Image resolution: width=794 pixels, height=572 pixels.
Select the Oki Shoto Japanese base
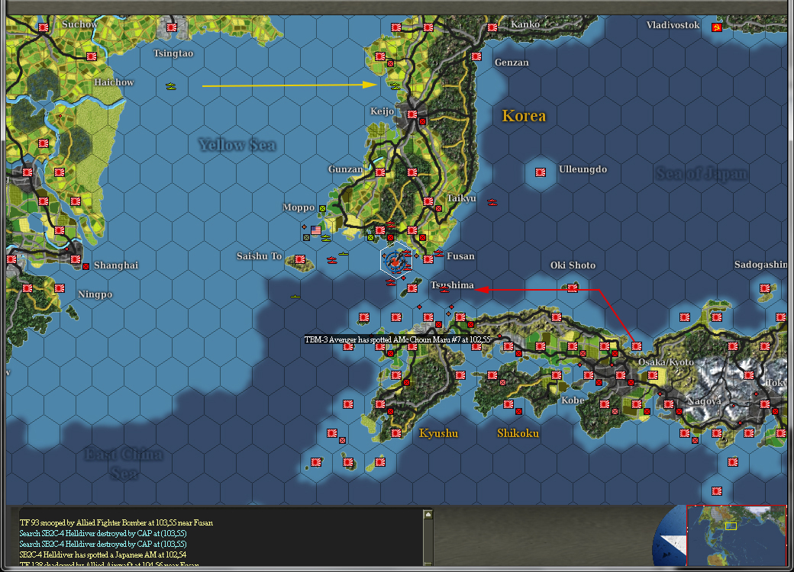tap(572, 288)
